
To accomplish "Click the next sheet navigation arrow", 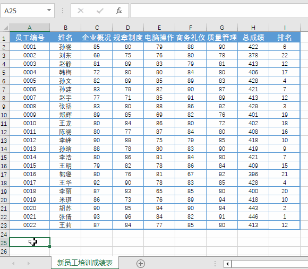I will click(29, 263).
